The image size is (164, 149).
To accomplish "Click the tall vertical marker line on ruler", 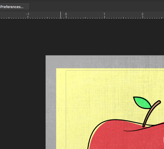I will (60, 15).
